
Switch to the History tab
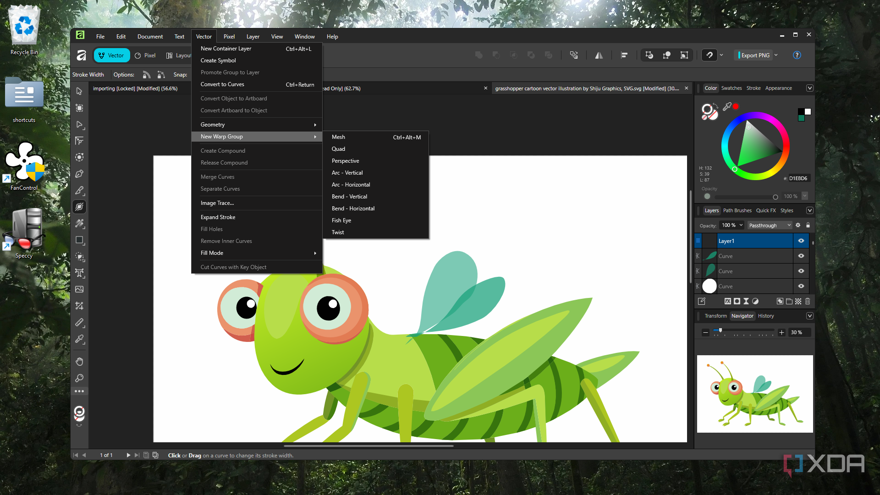[x=765, y=316]
